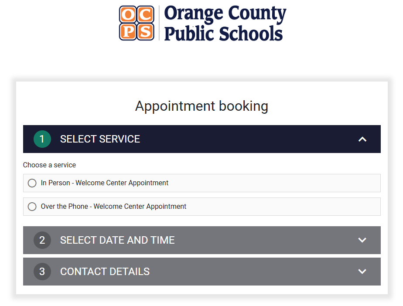The image size is (403, 306).
Task: Click the Appointment booking title
Action: (x=201, y=106)
